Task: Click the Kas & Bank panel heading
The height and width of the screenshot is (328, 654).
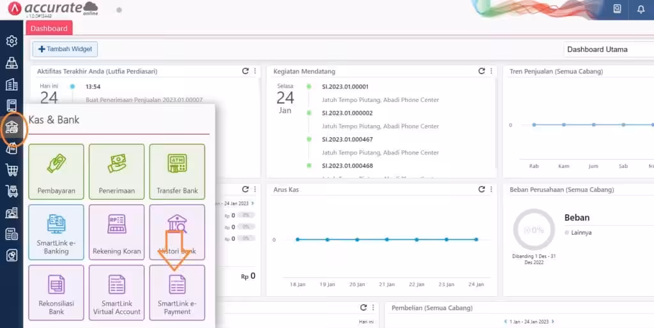Action: point(54,120)
